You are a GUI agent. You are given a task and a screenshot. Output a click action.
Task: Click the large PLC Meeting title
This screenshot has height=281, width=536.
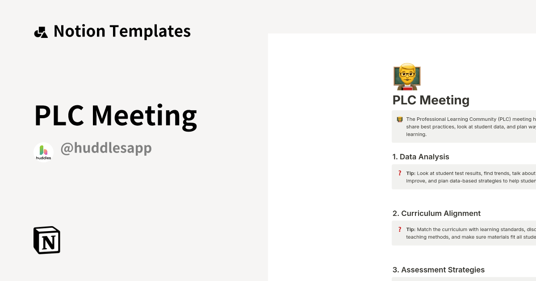(x=115, y=115)
